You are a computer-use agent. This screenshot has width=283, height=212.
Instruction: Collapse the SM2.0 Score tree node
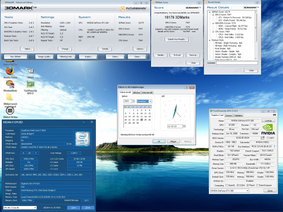[213, 15]
